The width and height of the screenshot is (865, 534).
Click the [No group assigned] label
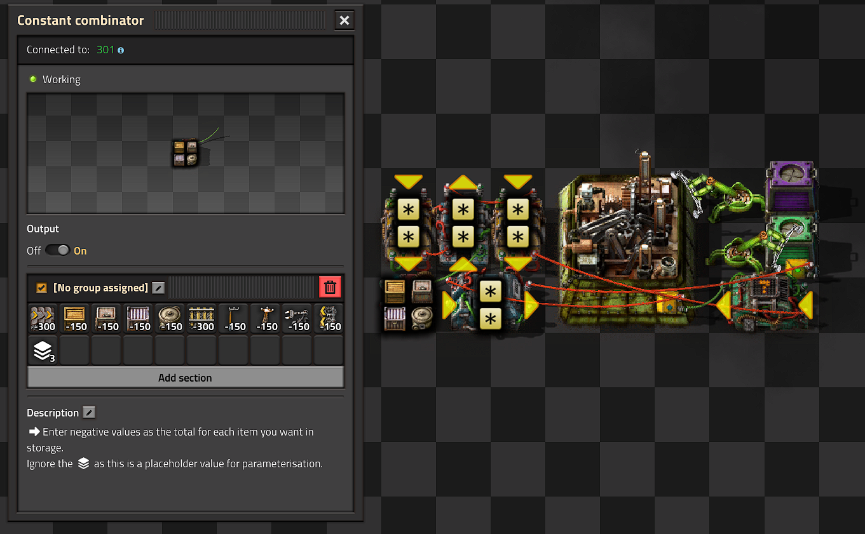click(x=101, y=288)
